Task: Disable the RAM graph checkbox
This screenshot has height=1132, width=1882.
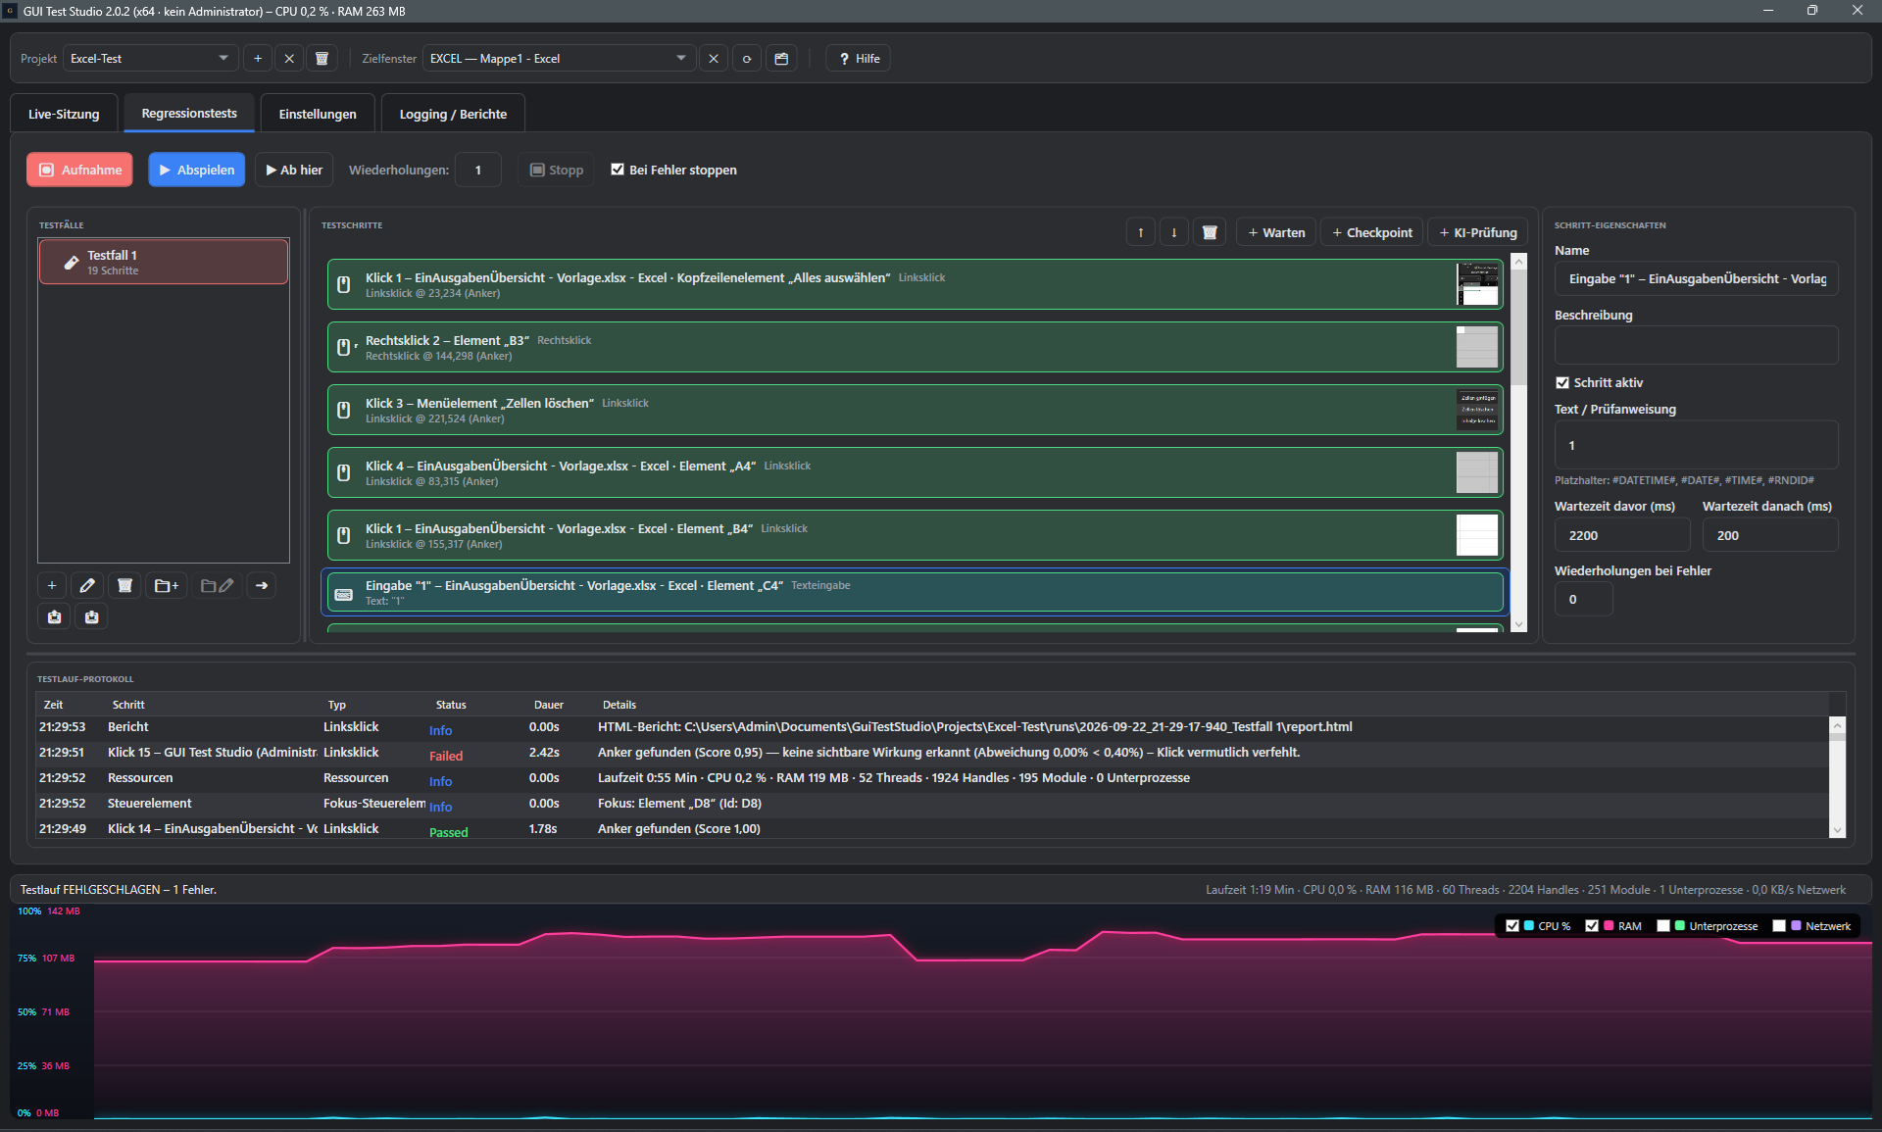Action: pyautogui.click(x=1592, y=926)
